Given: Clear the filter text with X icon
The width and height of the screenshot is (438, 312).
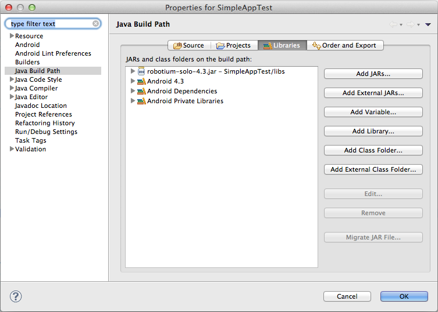Looking at the screenshot, I should (96, 24).
